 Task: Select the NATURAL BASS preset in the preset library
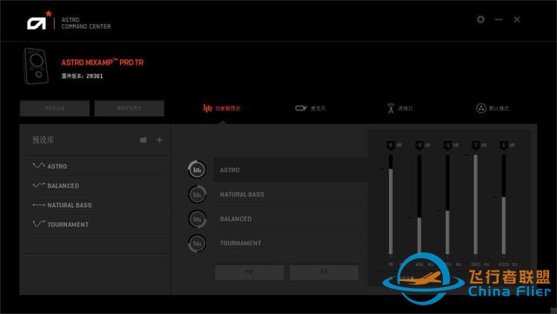click(97, 205)
